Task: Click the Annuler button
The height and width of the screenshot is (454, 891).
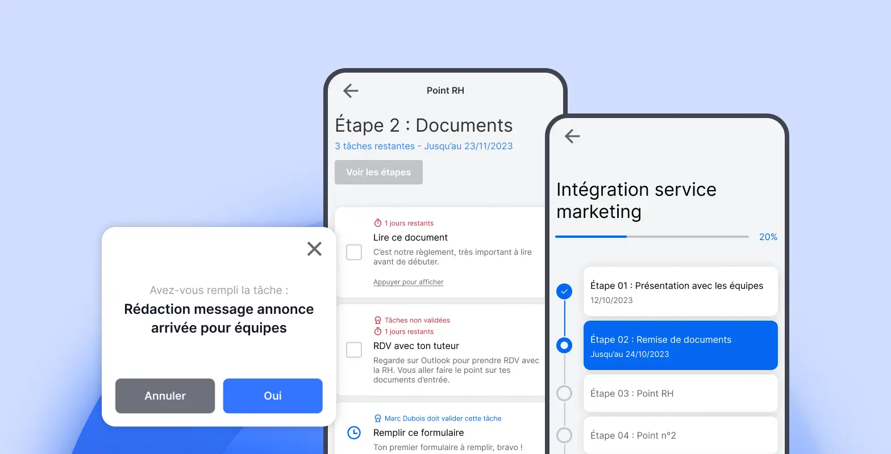Action: pyautogui.click(x=165, y=396)
